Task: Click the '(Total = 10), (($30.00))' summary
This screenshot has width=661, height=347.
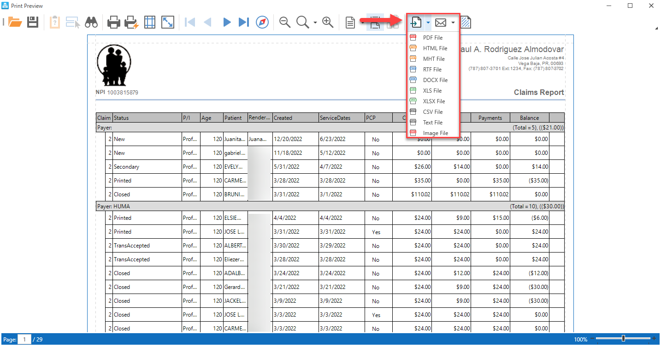Action: (537, 206)
